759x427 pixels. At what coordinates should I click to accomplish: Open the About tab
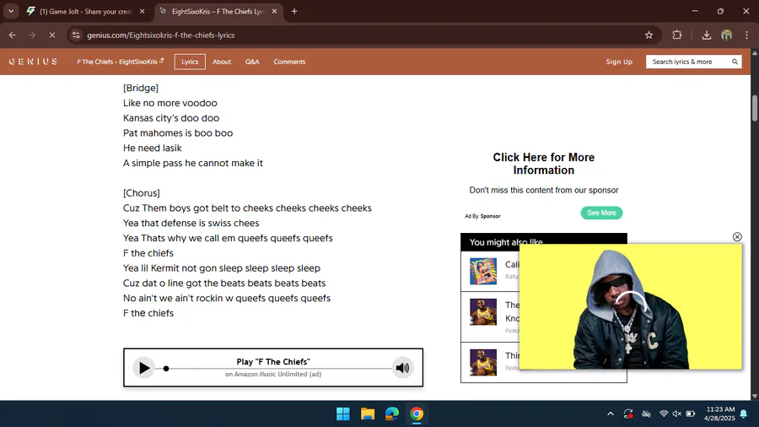[x=222, y=62]
